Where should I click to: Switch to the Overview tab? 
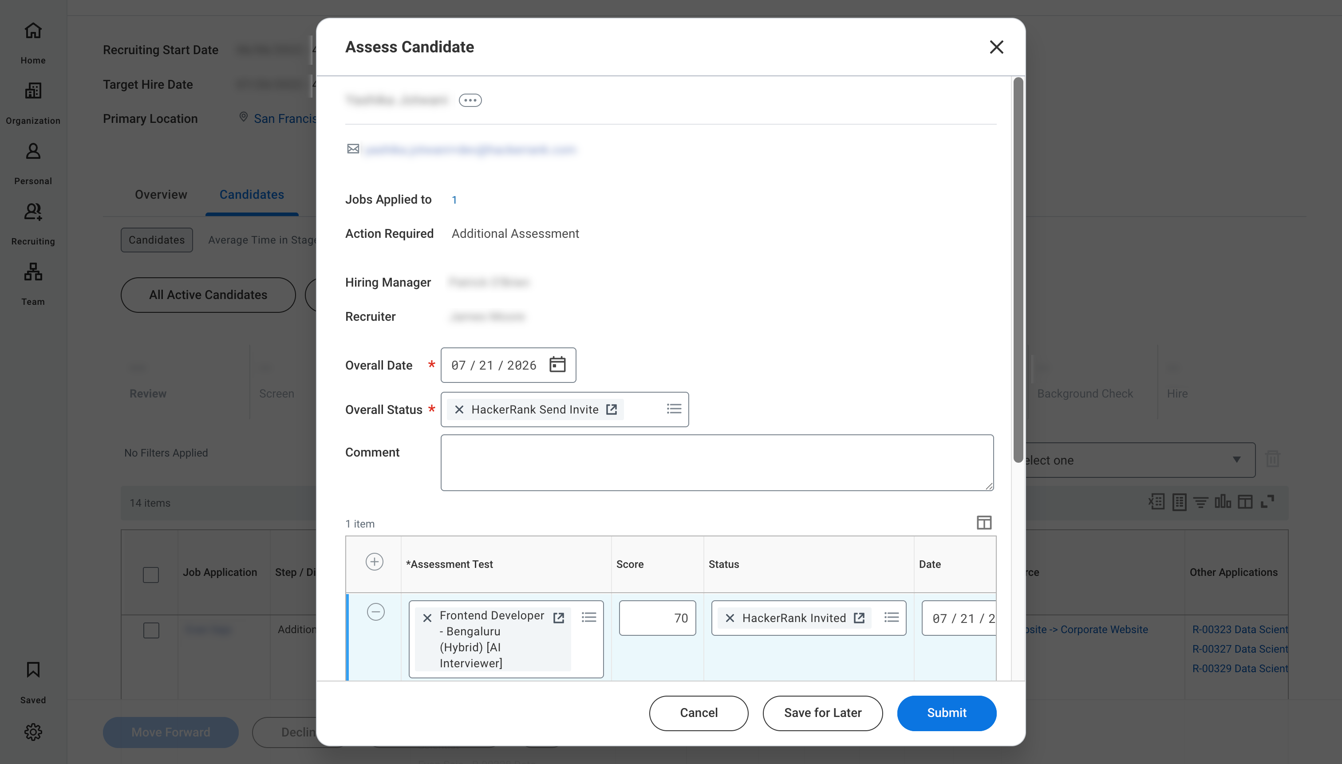(x=161, y=195)
